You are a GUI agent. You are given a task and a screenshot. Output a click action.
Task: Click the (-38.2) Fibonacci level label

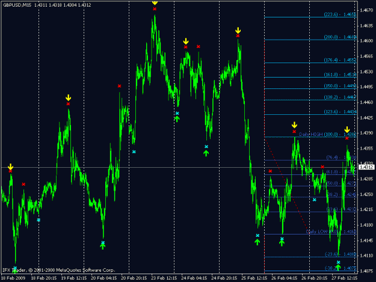pos(341,268)
